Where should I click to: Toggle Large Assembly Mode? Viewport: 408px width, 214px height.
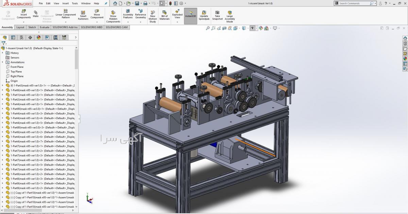tap(230, 16)
